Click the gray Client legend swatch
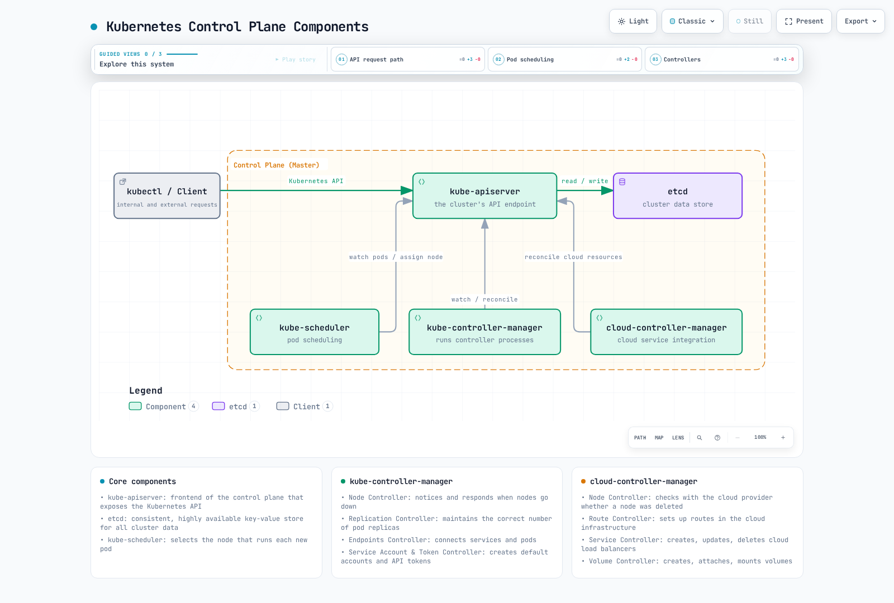The height and width of the screenshot is (603, 894). [283, 406]
